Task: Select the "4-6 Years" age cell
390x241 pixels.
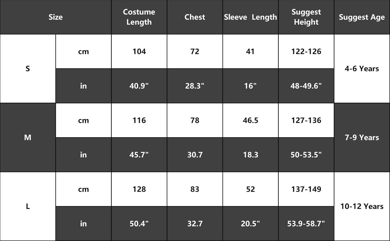Action: pyautogui.click(x=362, y=69)
